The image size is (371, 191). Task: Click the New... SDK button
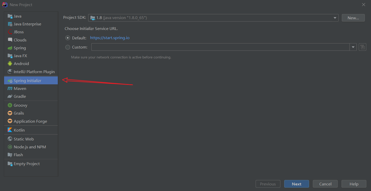pyautogui.click(x=353, y=18)
